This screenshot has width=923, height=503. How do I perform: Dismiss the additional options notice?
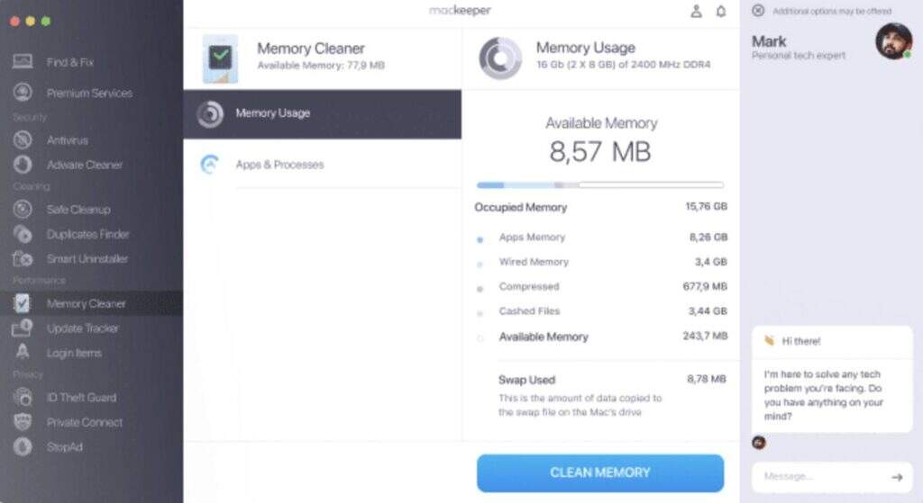[x=758, y=11]
